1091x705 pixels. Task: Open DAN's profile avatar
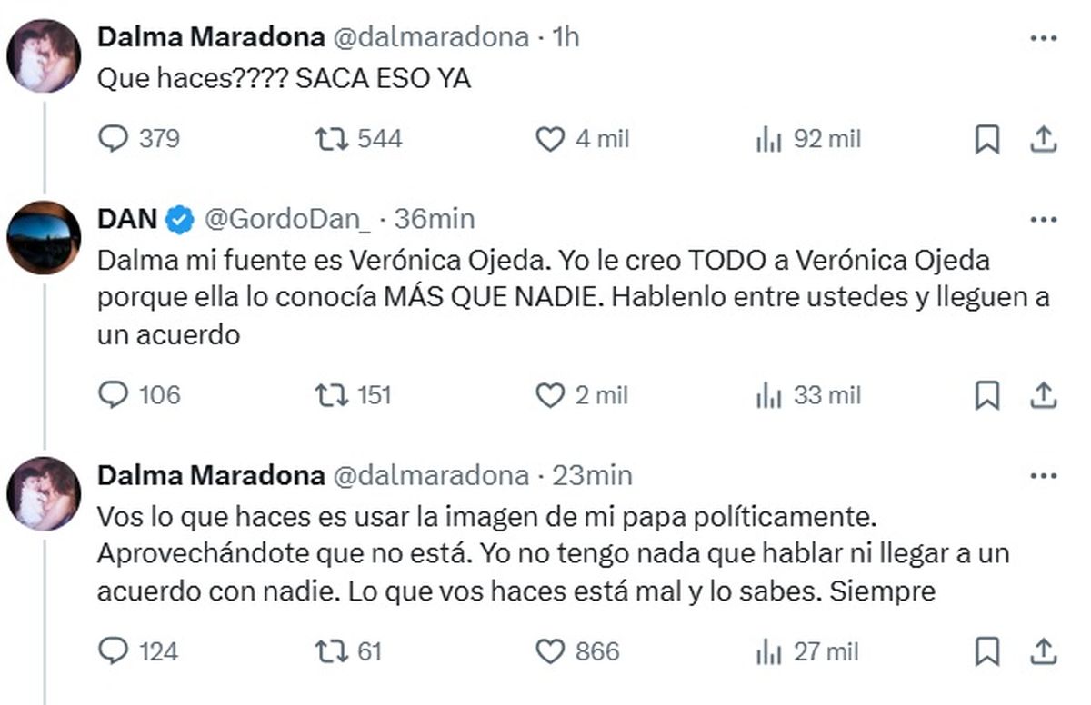click(44, 237)
